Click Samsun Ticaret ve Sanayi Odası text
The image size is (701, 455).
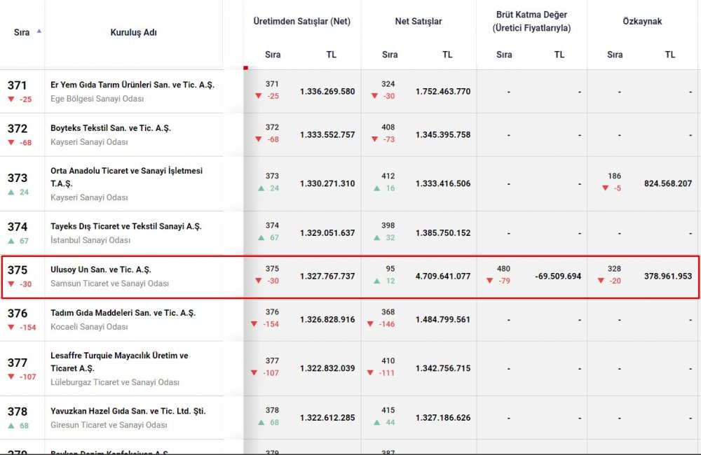[x=109, y=283]
